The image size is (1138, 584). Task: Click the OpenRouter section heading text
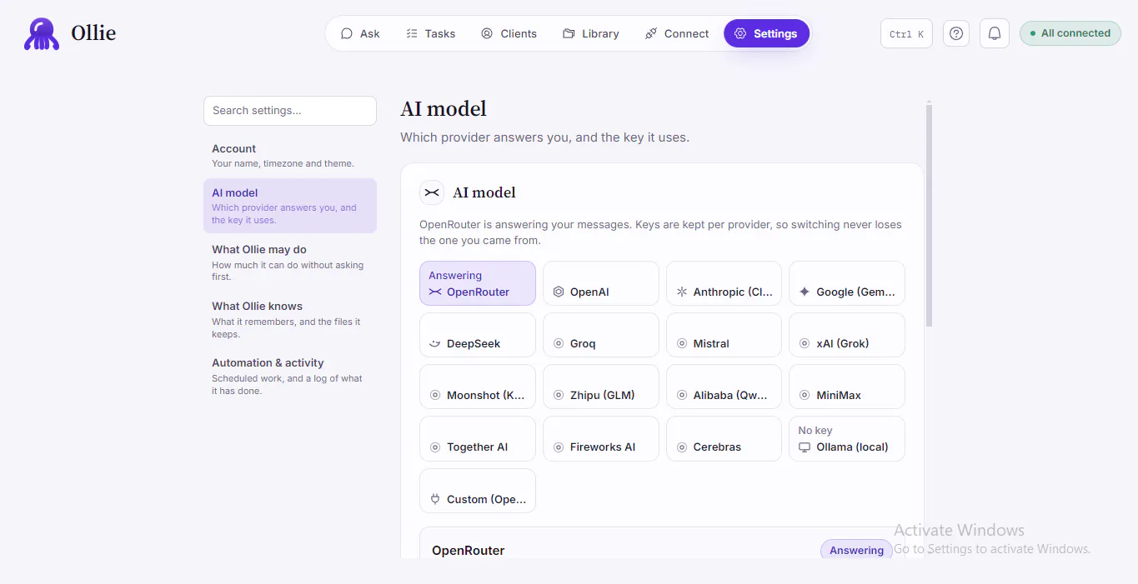(x=469, y=551)
